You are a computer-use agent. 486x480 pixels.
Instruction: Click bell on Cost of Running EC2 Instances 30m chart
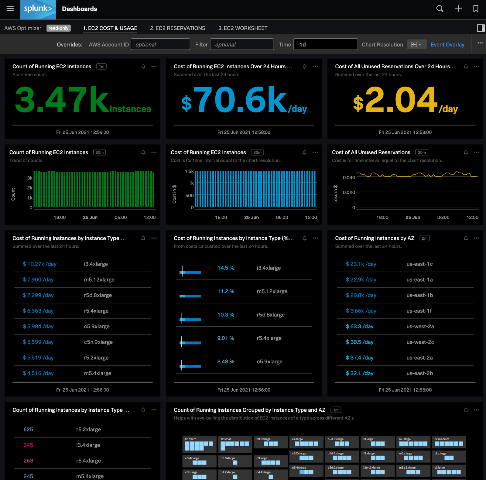304,153
